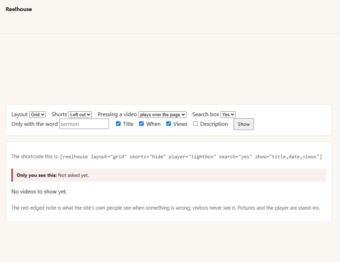Screen dimensions: 340x262
Task: Open the Layout dropdown
Action: [x=38, y=114]
